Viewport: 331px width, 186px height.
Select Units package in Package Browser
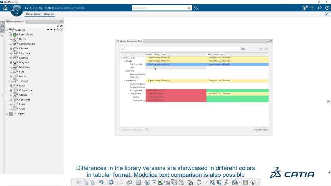22,109
